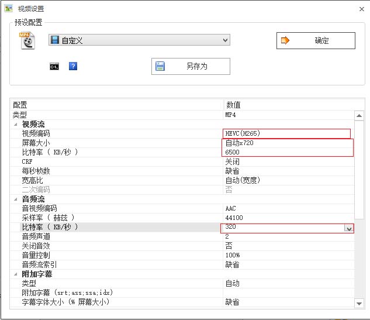Click the vertical scrollbar thumb

click(x=359, y=169)
